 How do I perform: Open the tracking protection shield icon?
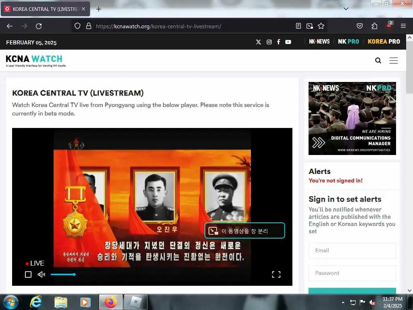(x=77, y=26)
